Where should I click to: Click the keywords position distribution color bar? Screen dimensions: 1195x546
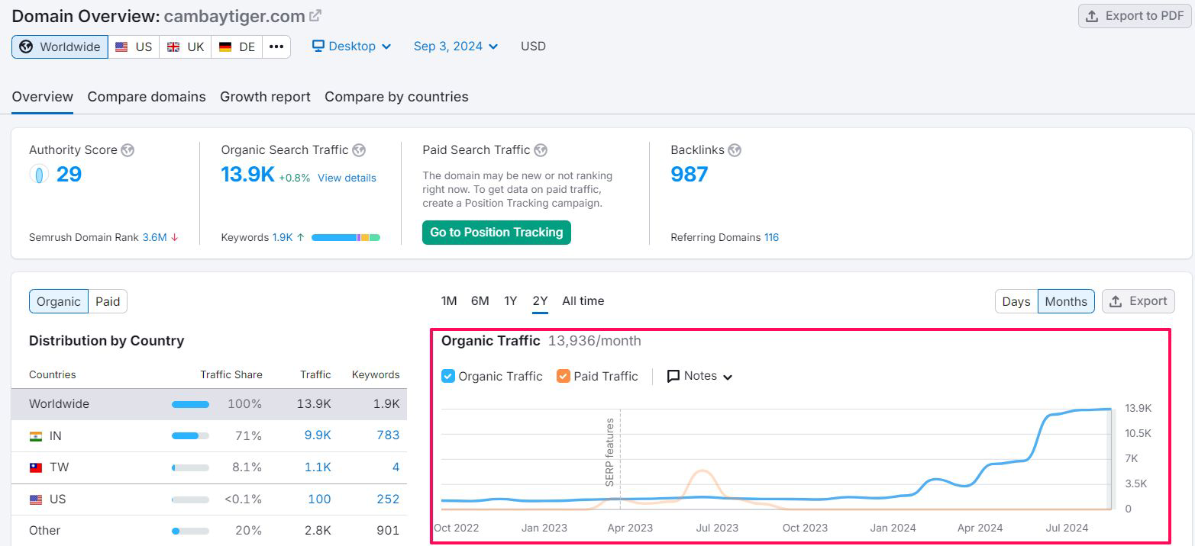pyautogui.click(x=346, y=238)
